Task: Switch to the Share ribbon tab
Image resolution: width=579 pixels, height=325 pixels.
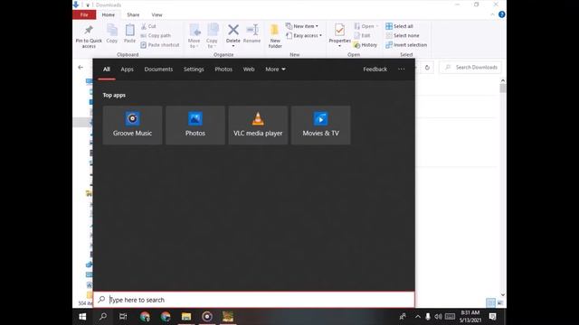Action: 133,14
